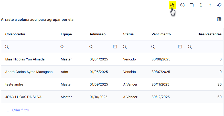The height and width of the screenshot is (116, 224).
Task: Click the eraser icon to clear filters
Action: [x=219, y=5]
